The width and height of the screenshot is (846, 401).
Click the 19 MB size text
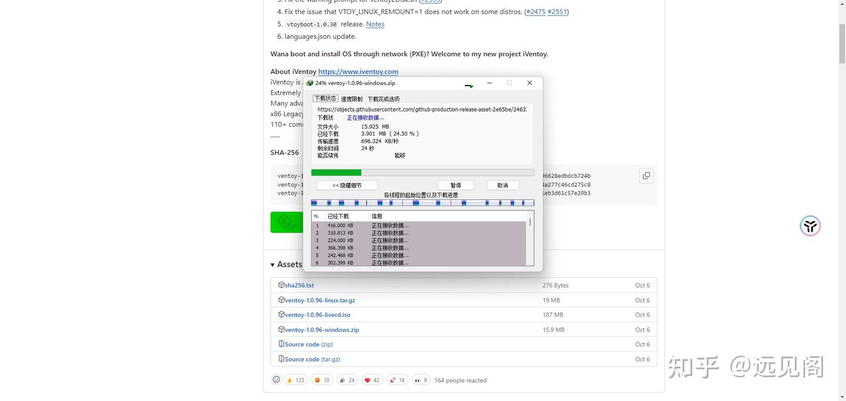(x=551, y=300)
